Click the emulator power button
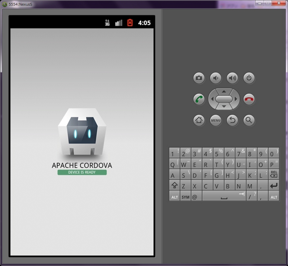 249,78
